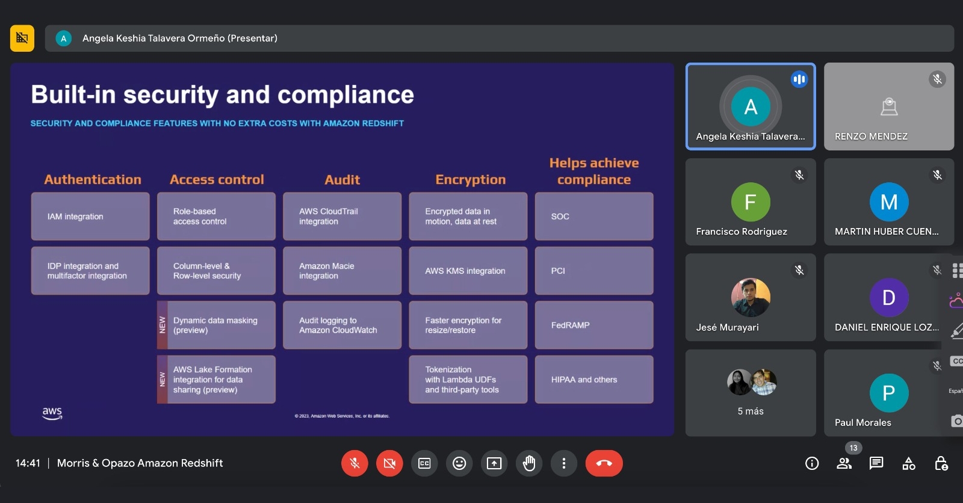Click the present screen button
963x503 pixels.
point(494,463)
